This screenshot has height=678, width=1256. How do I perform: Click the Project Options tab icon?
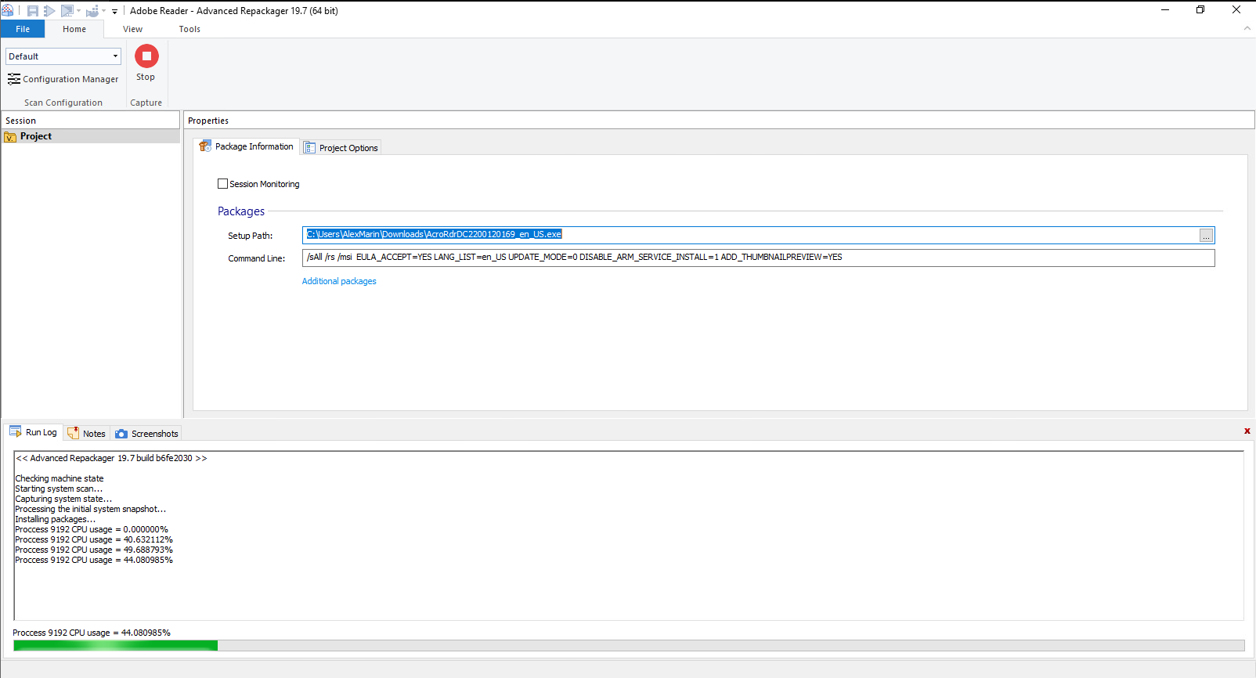(309, 148)
